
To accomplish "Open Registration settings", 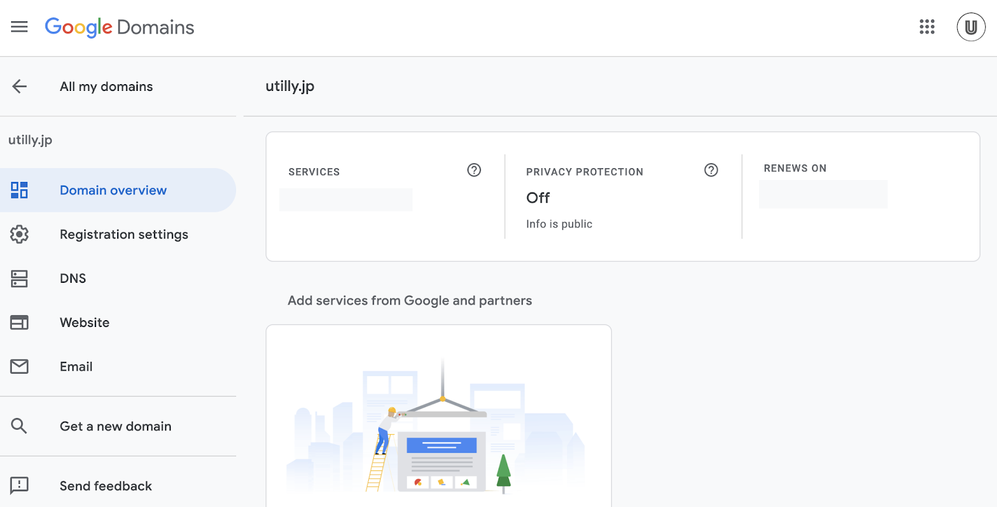I will [x=118, y=234].
